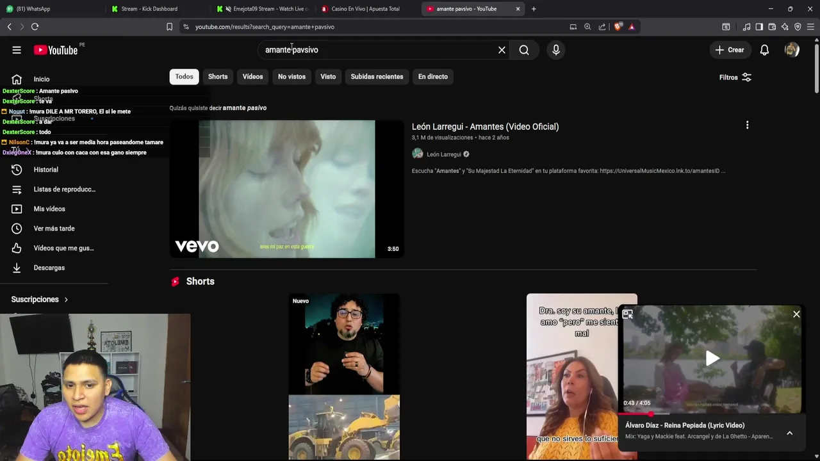
Task: Start voice search with the microphone
Action: 556,50
